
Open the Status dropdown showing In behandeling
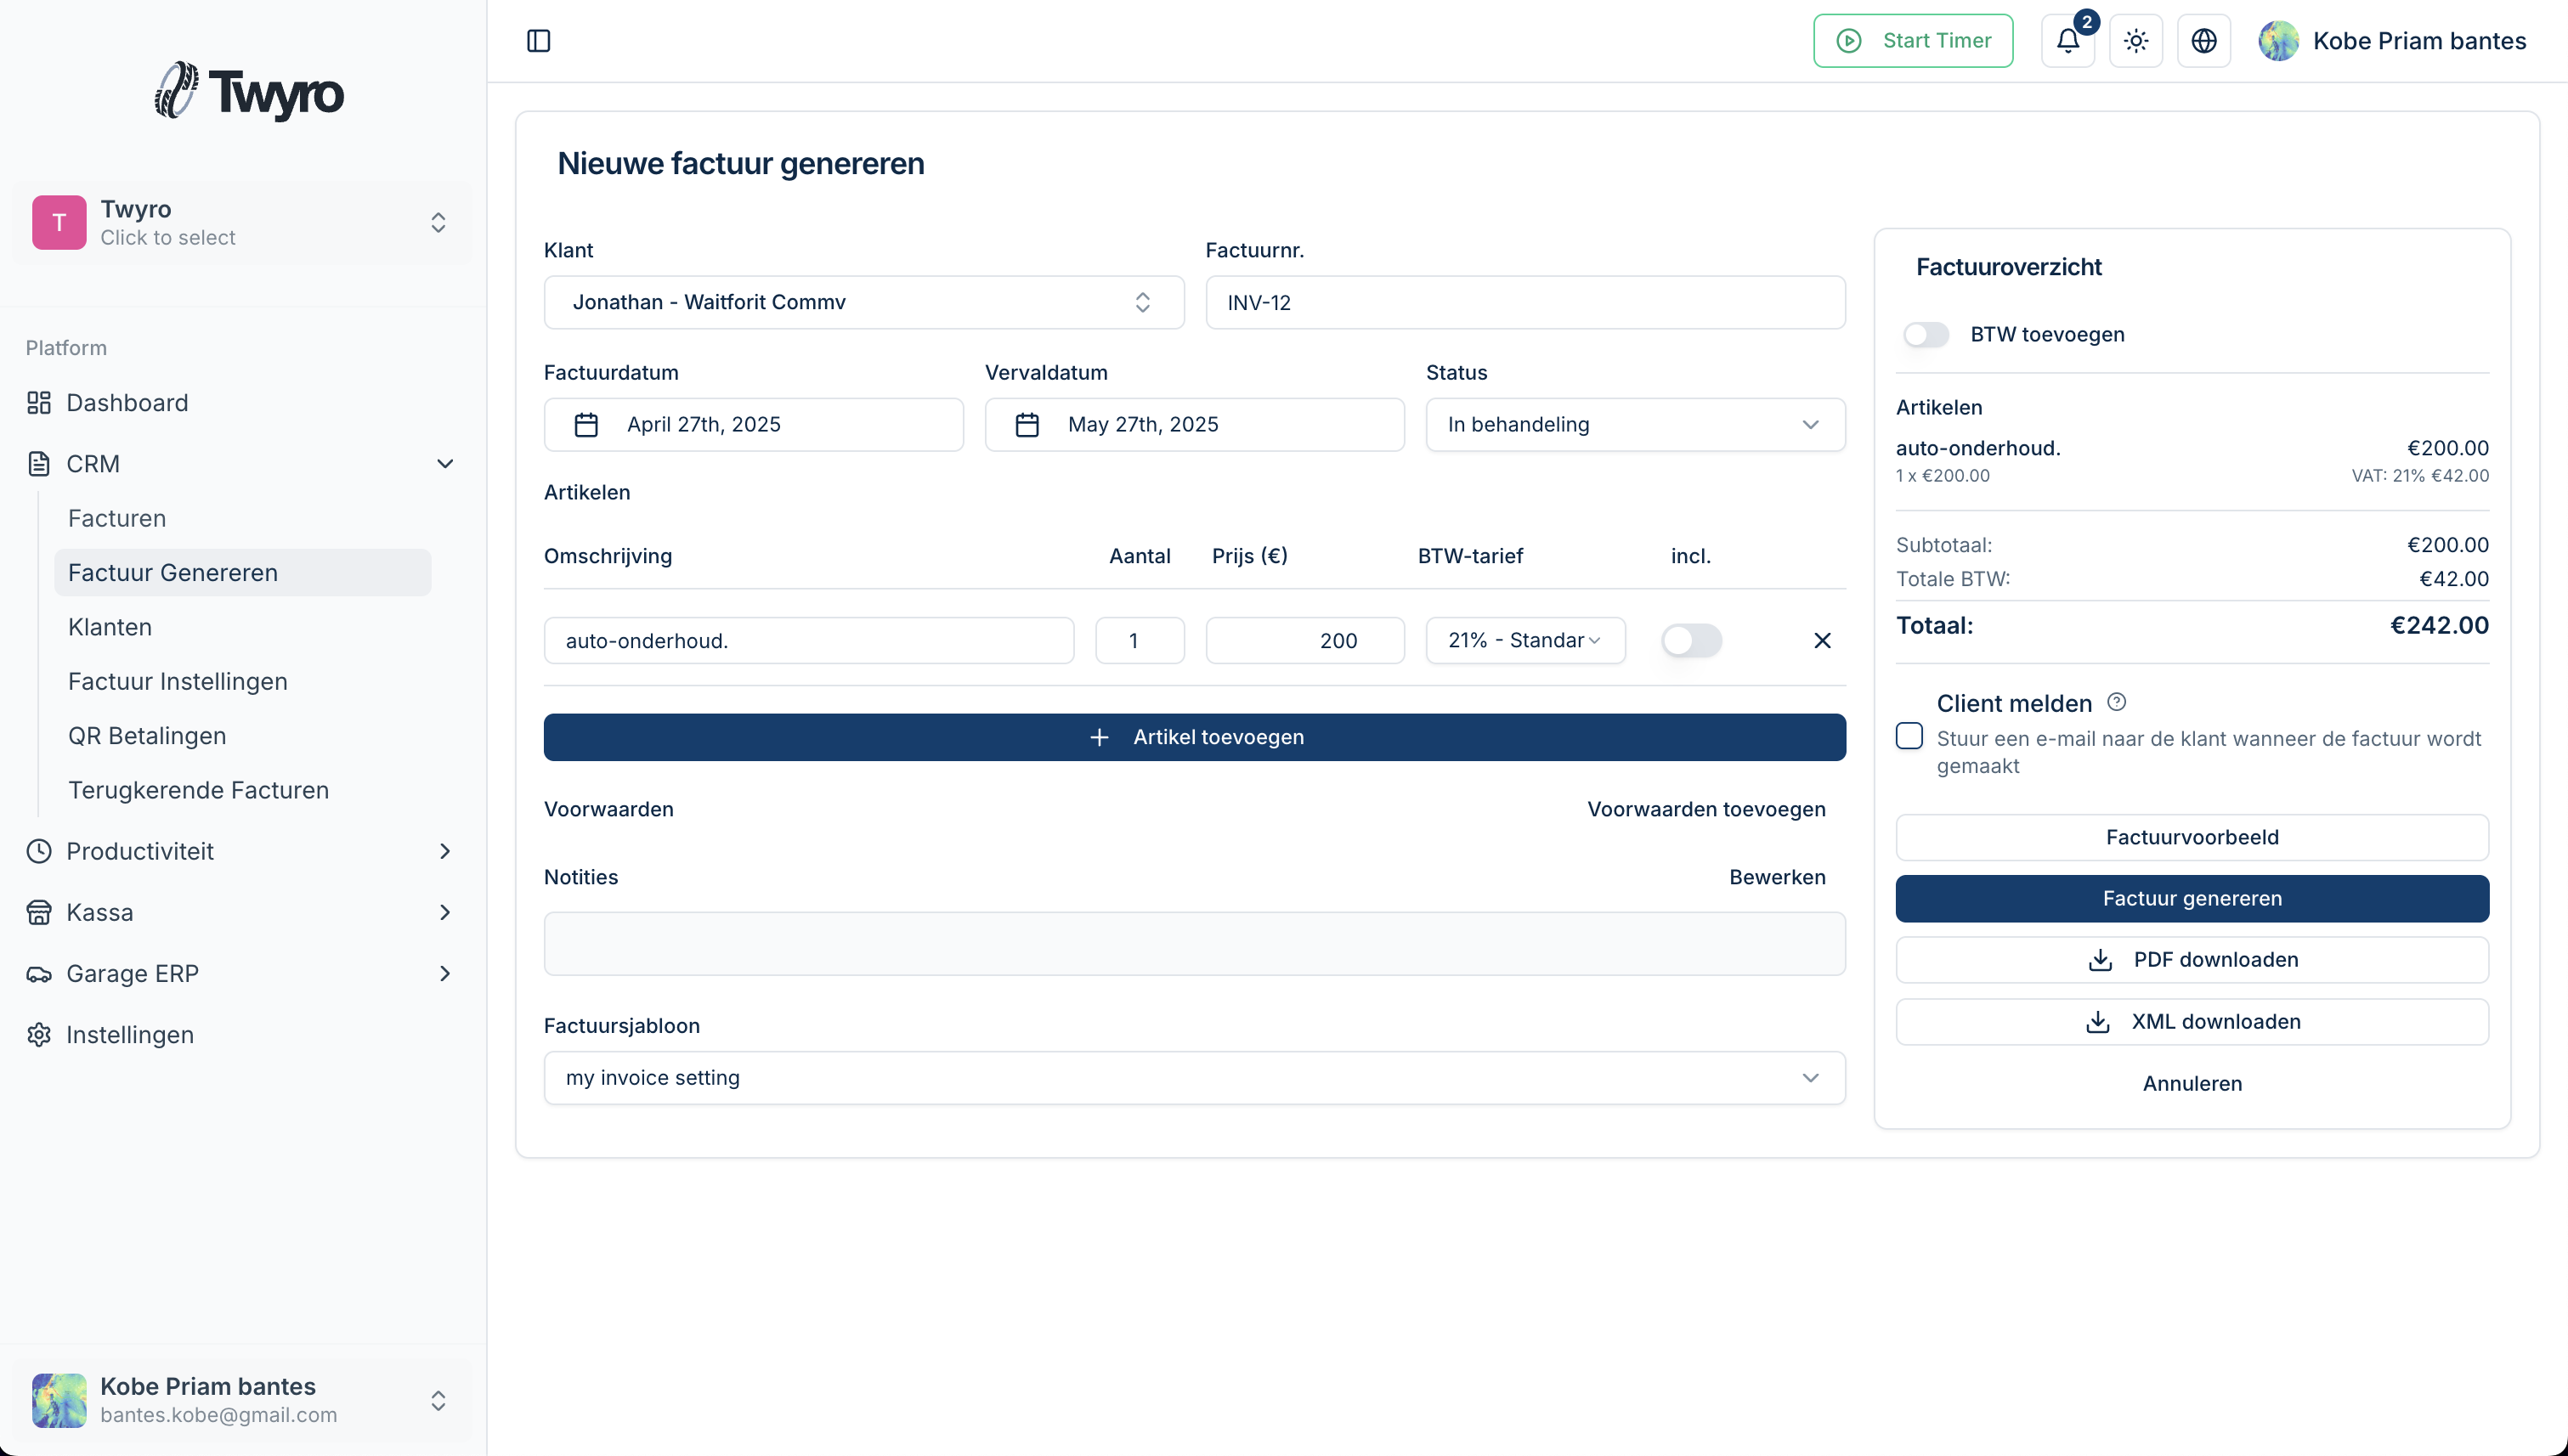pos(1635,424)
